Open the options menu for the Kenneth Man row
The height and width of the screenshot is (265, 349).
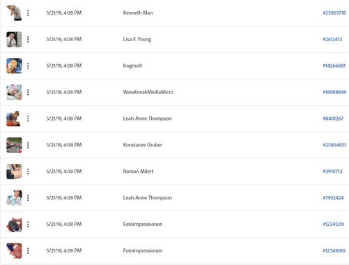click(x=28, y=13)
